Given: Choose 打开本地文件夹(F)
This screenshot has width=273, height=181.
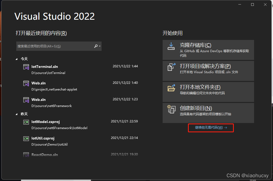Looking at the screenshot, I should point(208,92).
